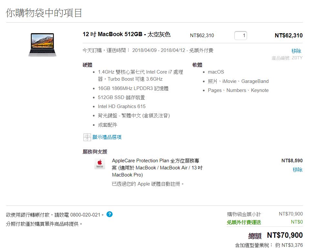312x251 pixels.
Task: Click the Intel HD Graphics 615 spec
Action: pyautogui.click(x=122, y=106)
